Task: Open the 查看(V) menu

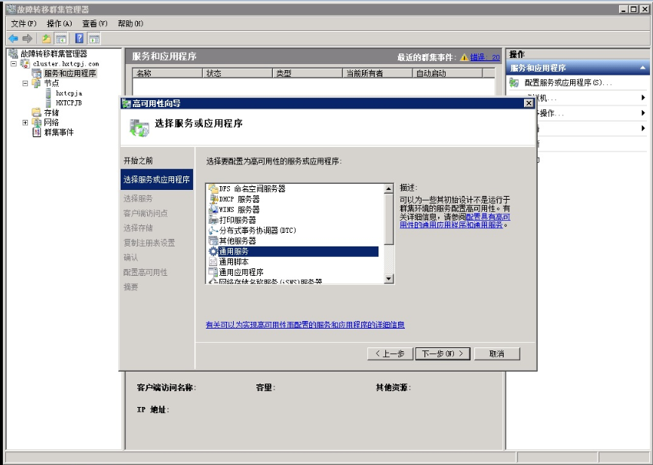Action: pyautogui.click(x=94, y=23)
